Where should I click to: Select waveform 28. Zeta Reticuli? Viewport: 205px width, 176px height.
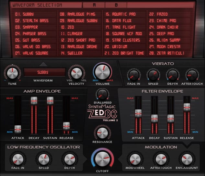166,53
